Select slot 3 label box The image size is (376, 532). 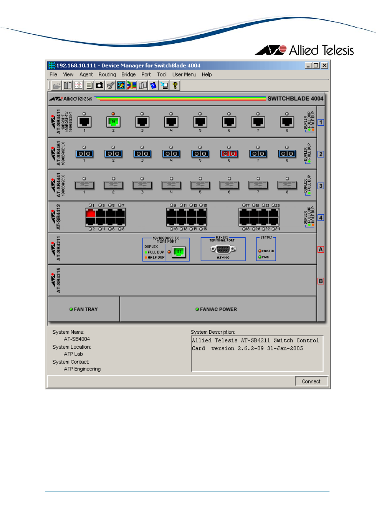click(x=321, y=186)
